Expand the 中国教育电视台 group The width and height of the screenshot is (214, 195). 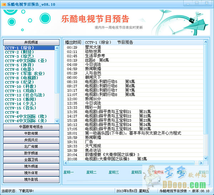point(31,127)
